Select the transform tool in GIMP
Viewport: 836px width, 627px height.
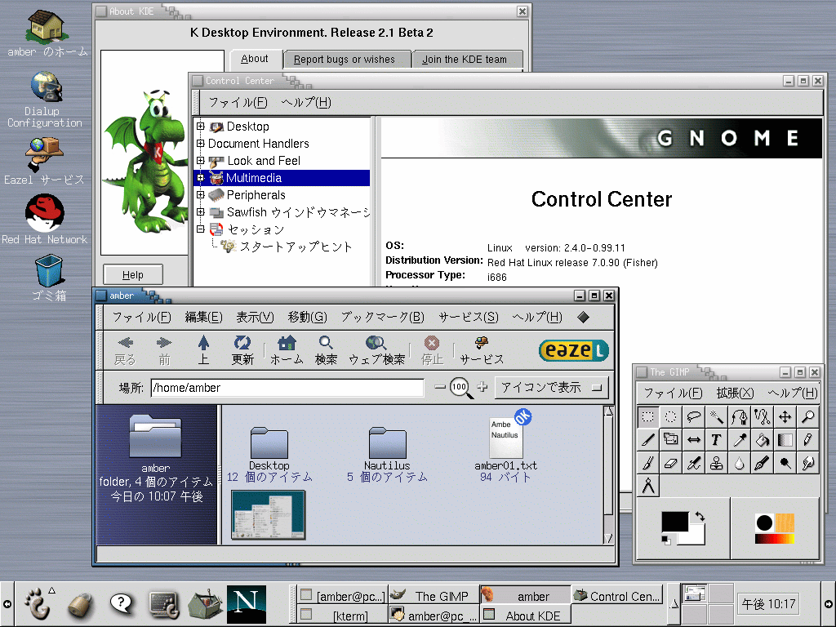point(671,440)
